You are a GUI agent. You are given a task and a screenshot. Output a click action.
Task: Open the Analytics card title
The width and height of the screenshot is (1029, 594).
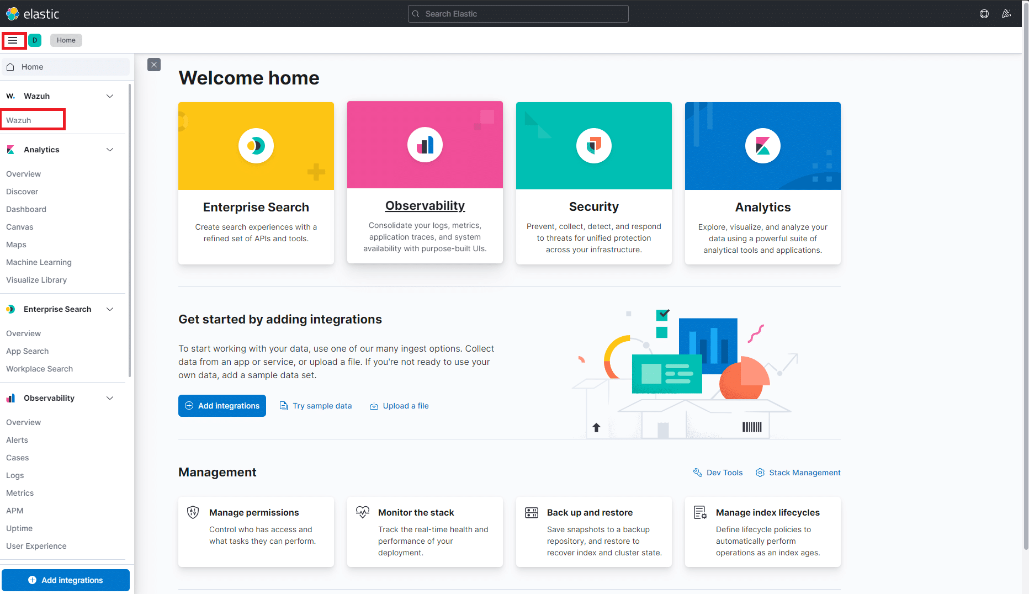click(763, 207)
